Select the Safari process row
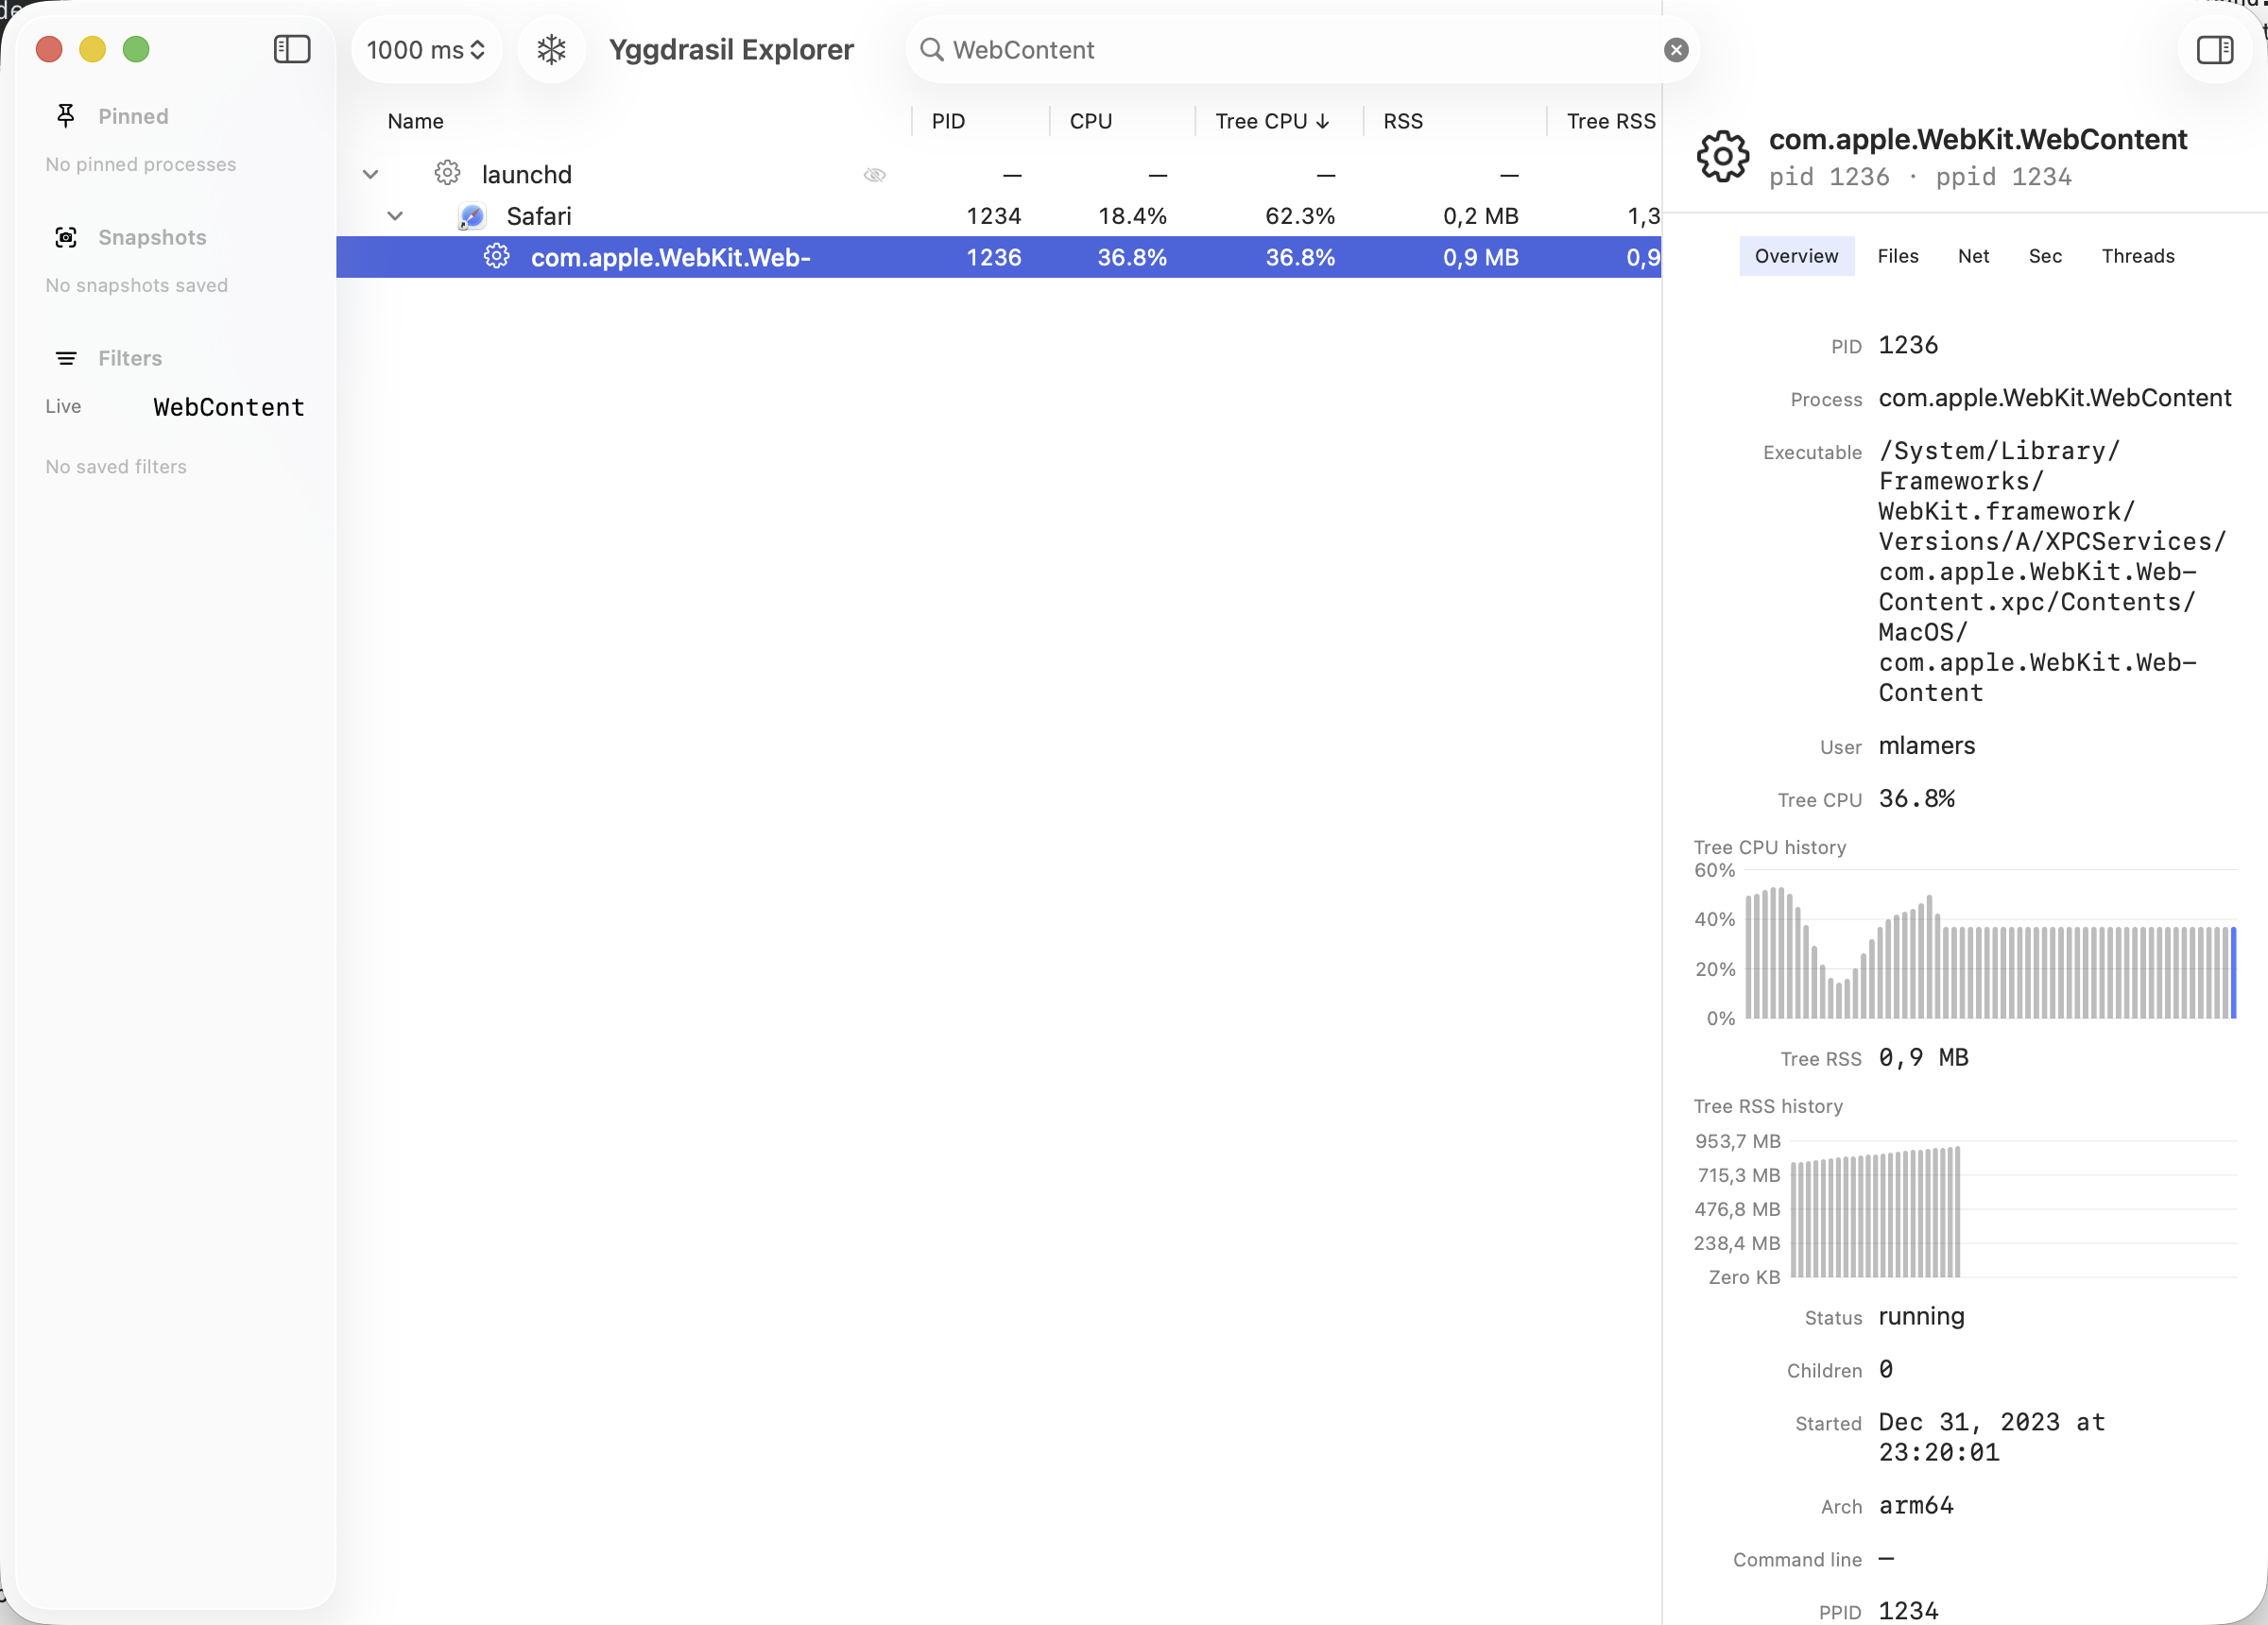The image size is (2268, 1625). 998,216
